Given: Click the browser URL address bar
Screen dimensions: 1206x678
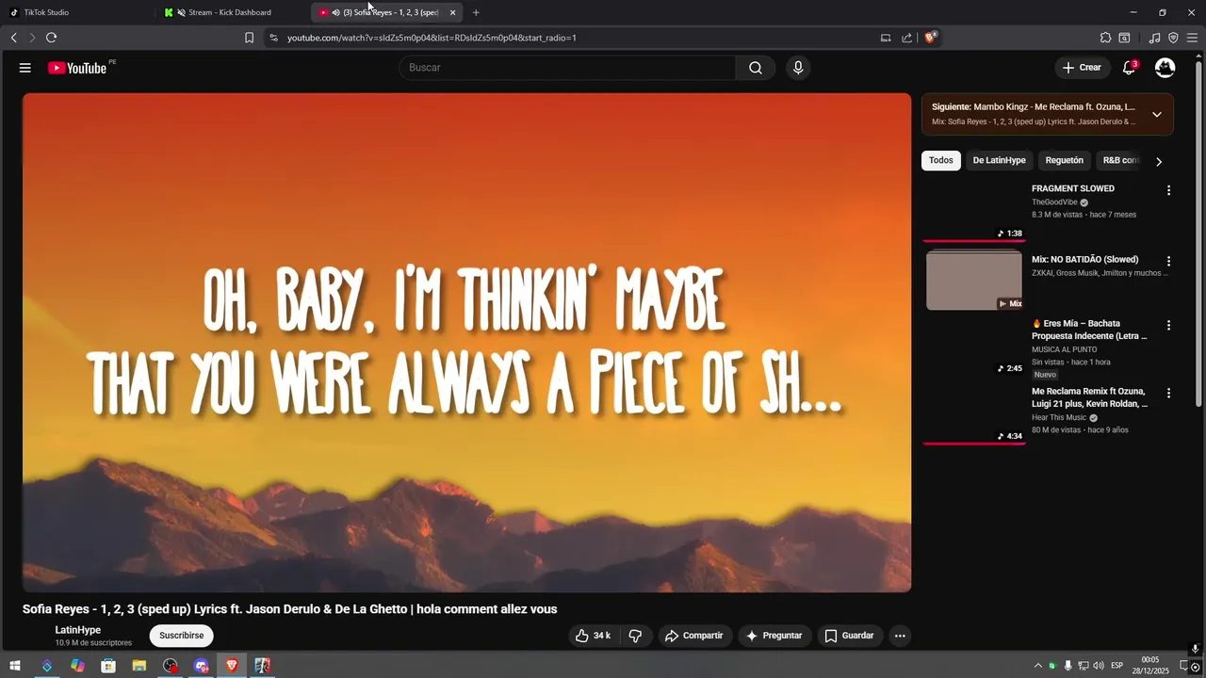Looking at the screenshot, I should (x=565, y=38).
